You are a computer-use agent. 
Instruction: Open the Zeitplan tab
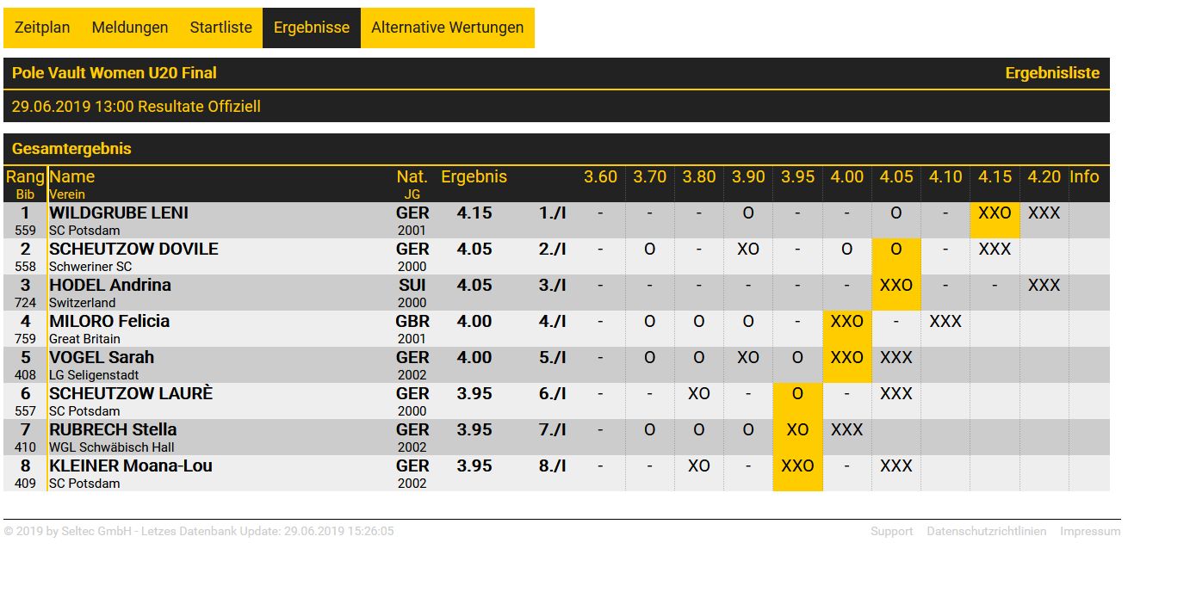(42, 28)
